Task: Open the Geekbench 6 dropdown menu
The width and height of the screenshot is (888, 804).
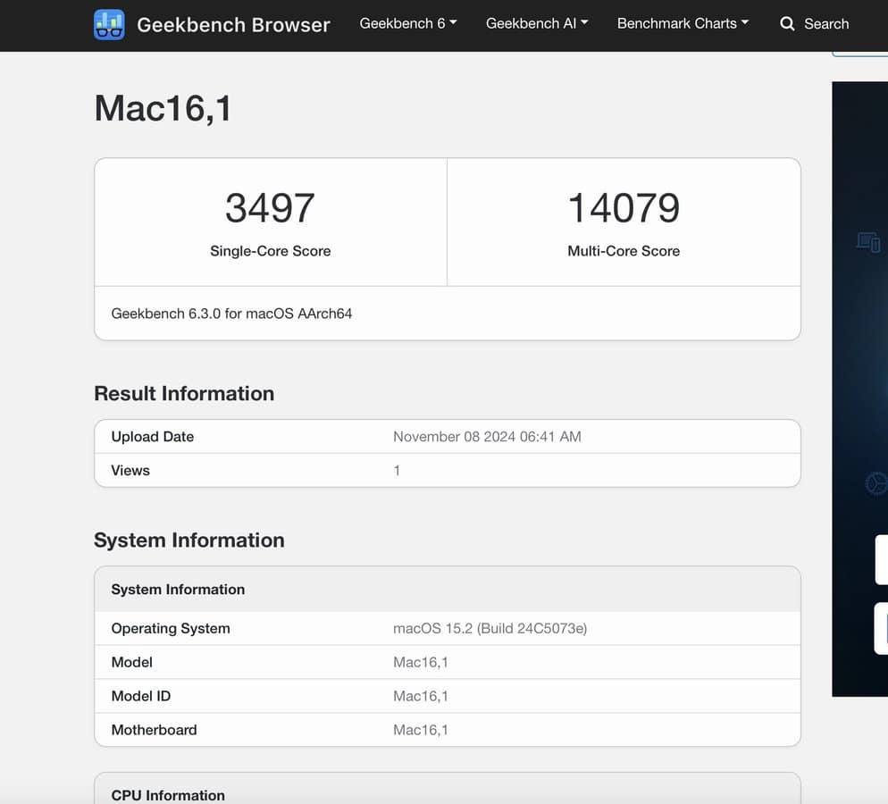Action: click(x=408, y=23)
